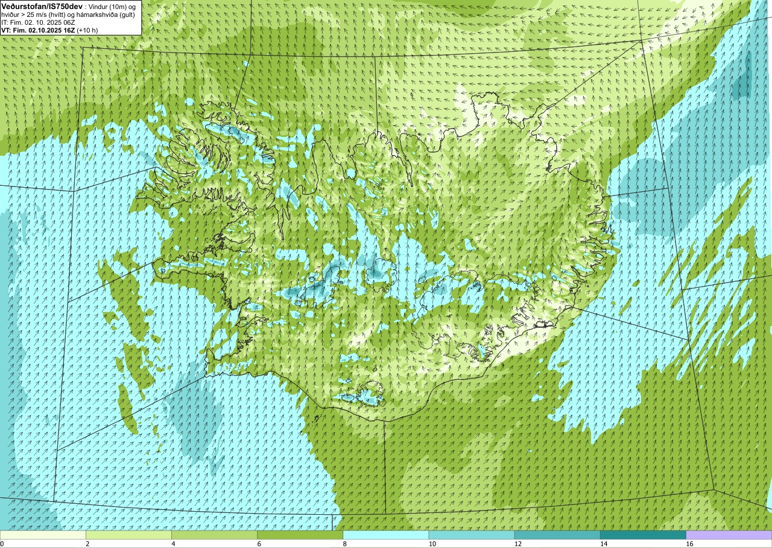The height and width of the screenshot is (548, 772).
Task: Click the legend scale label '0'
Action: tap(2, 544)
